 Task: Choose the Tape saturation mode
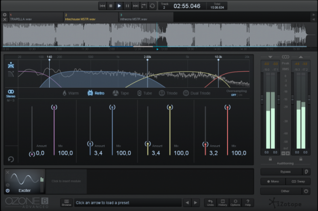[121, 93]
